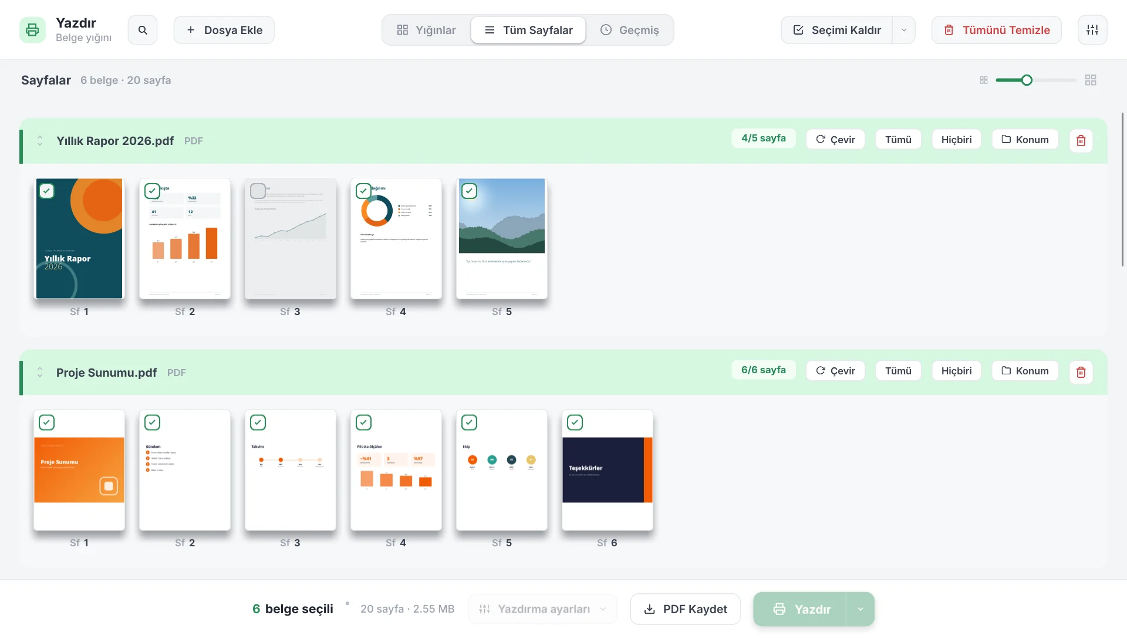Check the unselected page 3 of Yıllık Rapor

click(258, 191)
